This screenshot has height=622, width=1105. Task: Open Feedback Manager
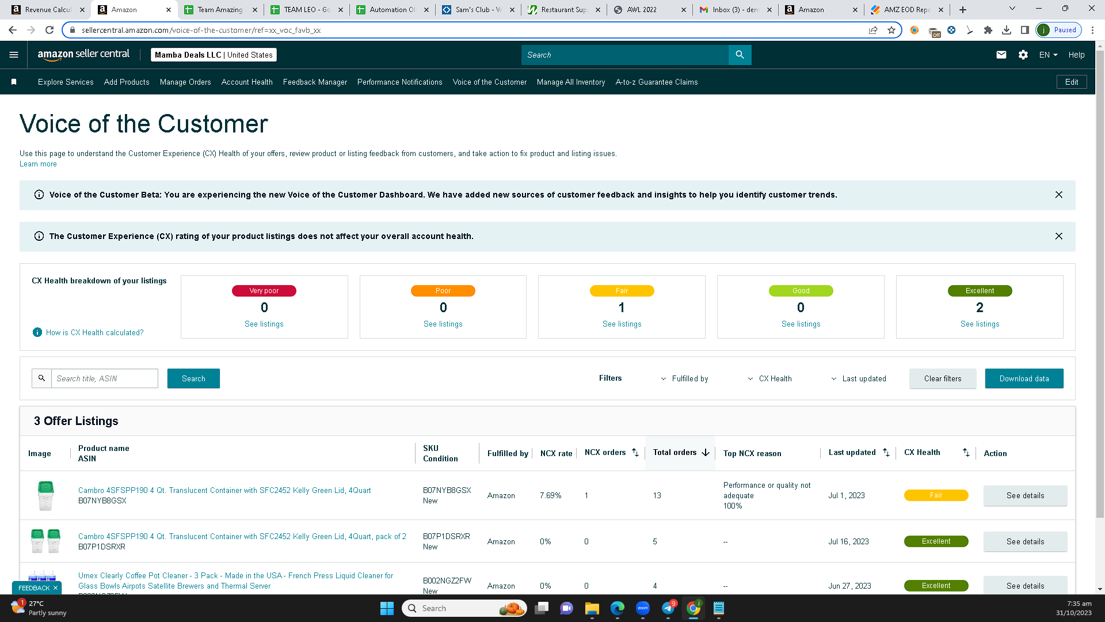(315, 82)
